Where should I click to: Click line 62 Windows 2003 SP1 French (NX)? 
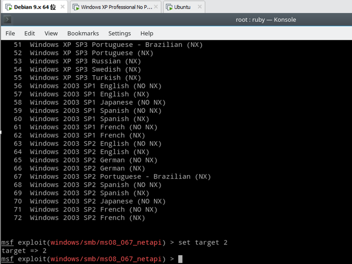[x=80, y=135]
